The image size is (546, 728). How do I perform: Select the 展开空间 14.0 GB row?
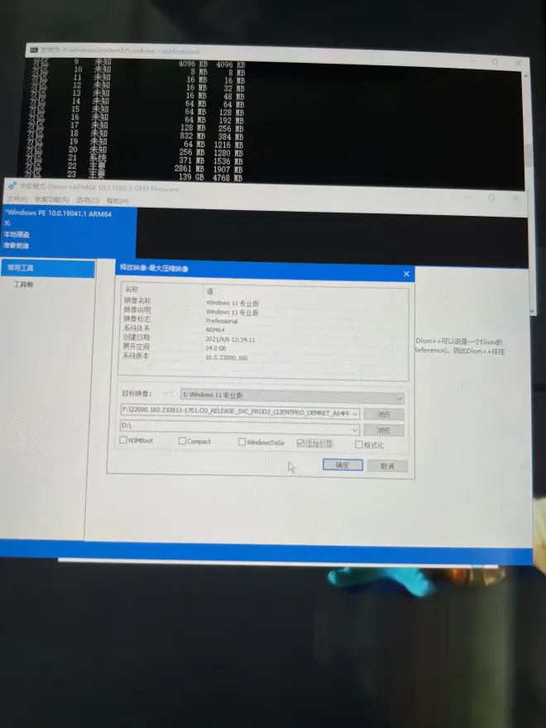[265, 347]
